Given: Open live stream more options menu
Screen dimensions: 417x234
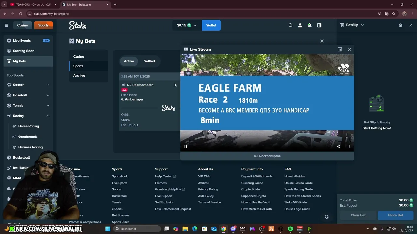Looking at the screenshot, I should click(349, 147).
